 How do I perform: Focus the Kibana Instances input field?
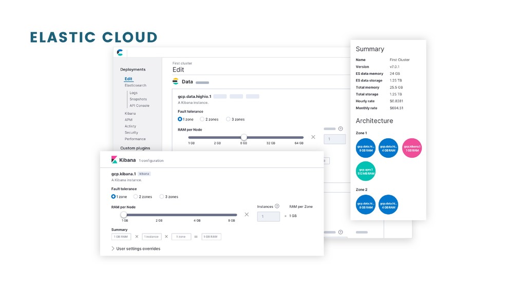[x=268, y=217]
